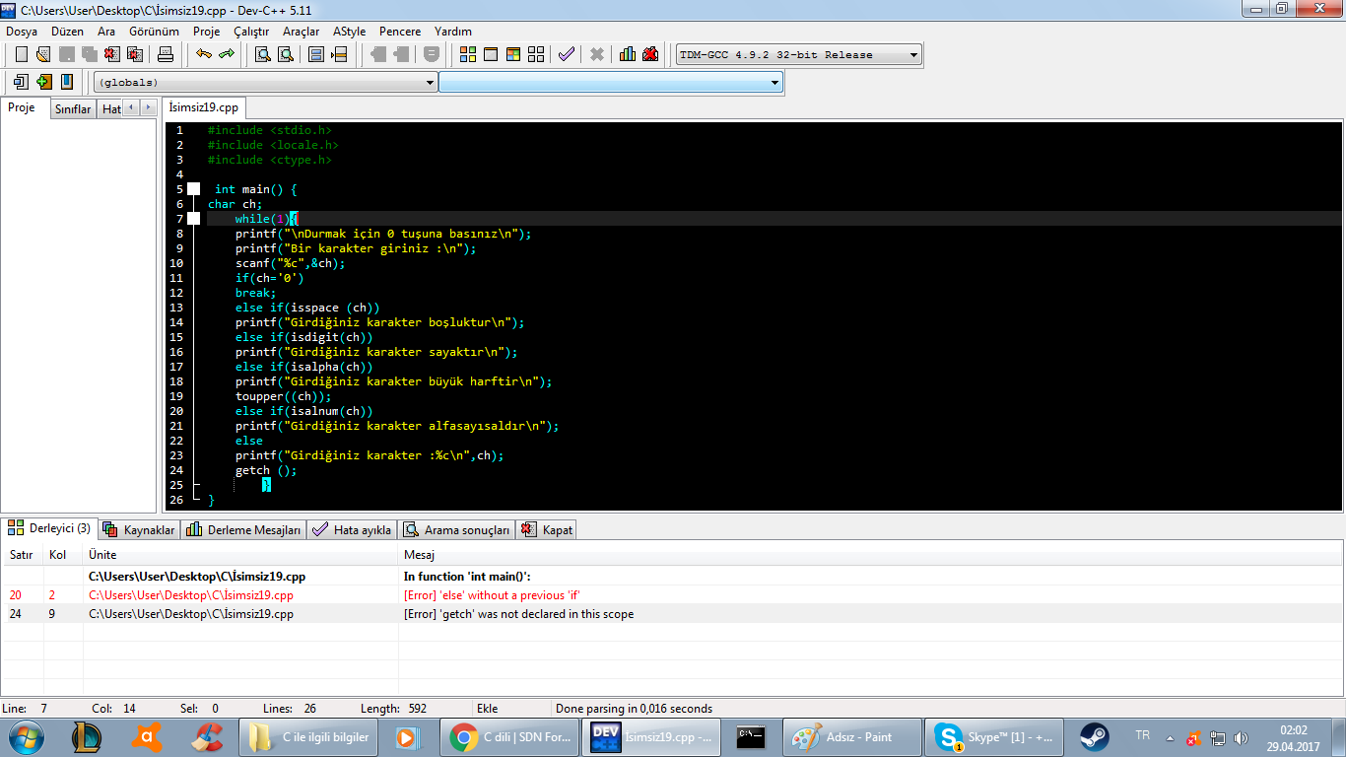Open the Yardım menu

pos(453,32)
